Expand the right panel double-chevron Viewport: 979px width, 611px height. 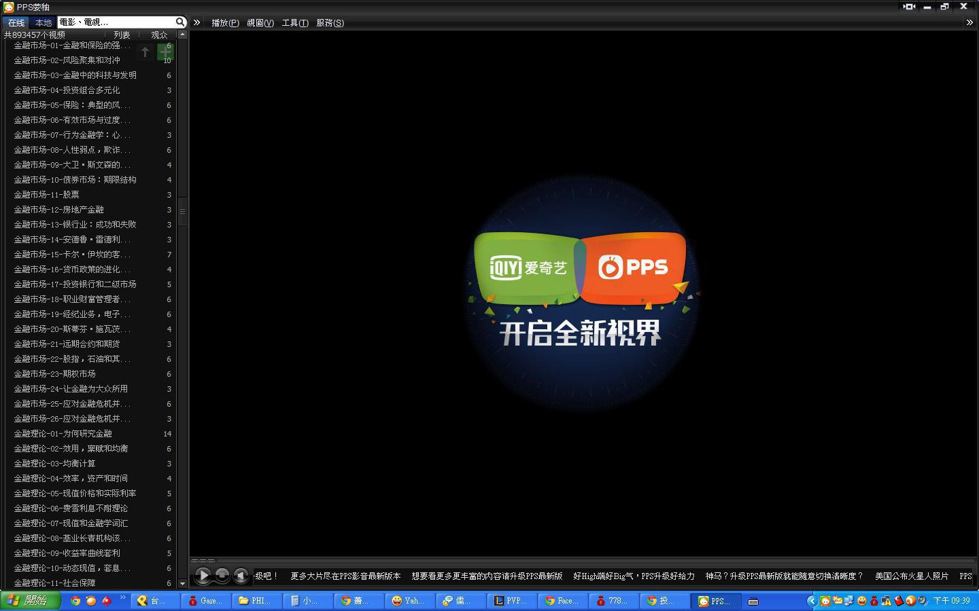tap(969, 22)
